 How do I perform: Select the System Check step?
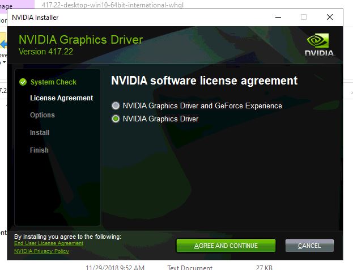pyautogui.click(x=53, y=82)
